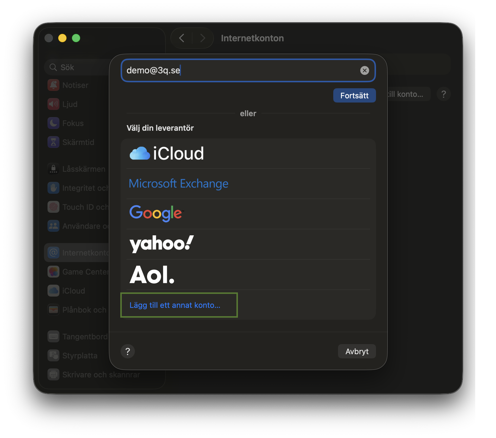Select iCloud as account provider
This screenshot has height=438, width=496.
167,154
